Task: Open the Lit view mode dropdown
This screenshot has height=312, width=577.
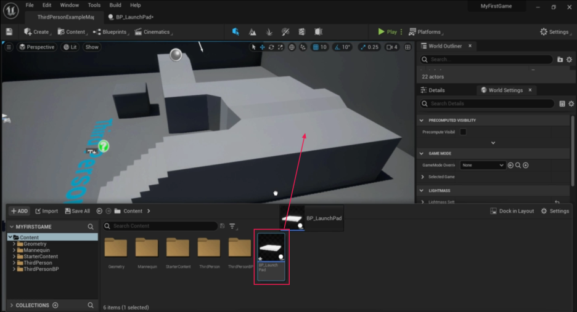Action: pyautogui.click(x=70, y=47)
